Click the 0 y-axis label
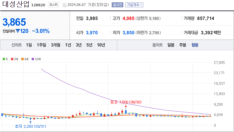 click(215, 125)
